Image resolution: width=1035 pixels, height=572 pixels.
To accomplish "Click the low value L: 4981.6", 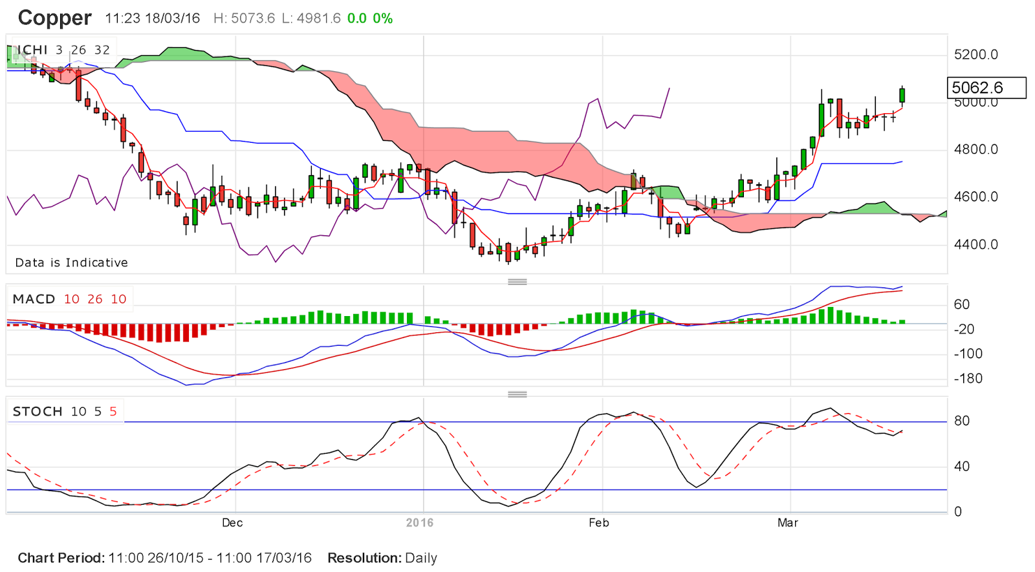I will (311, 19).
